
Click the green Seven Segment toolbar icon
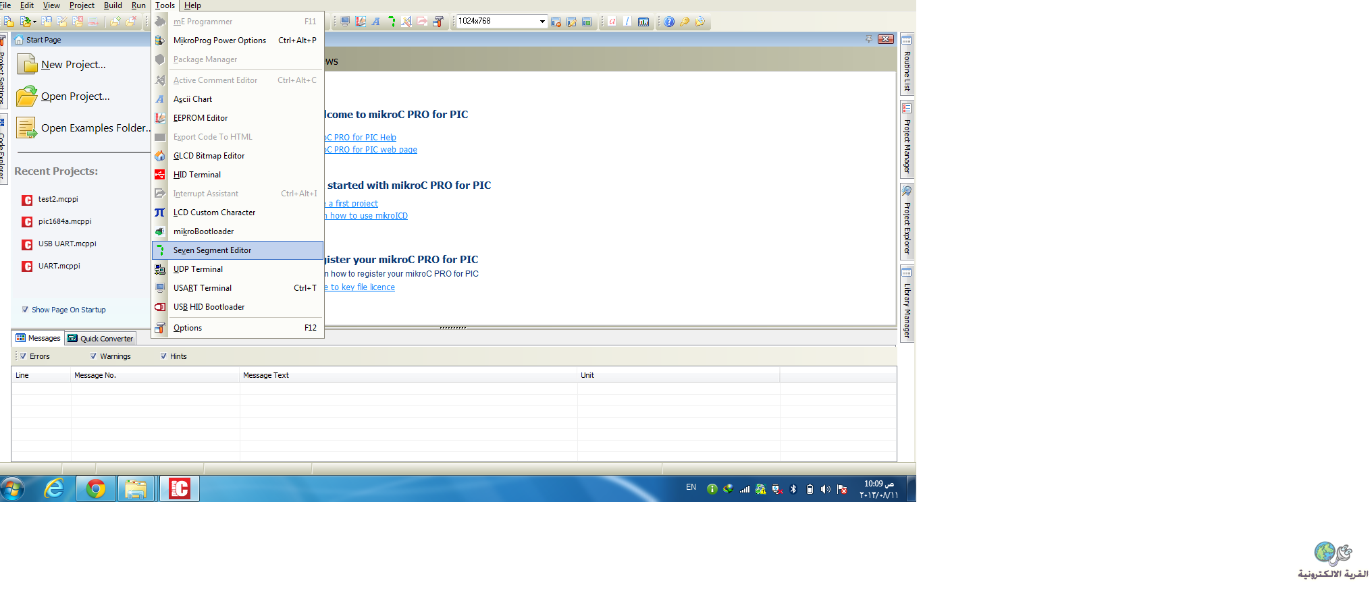(x=392, y=22)
